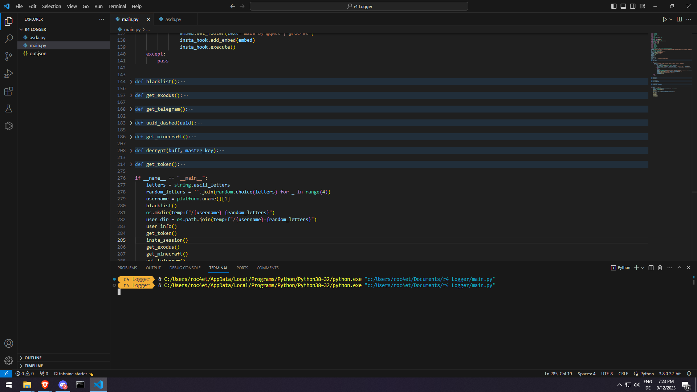Open out.json in the Explorer
This screenshot has width=697, height=392.
38,53
